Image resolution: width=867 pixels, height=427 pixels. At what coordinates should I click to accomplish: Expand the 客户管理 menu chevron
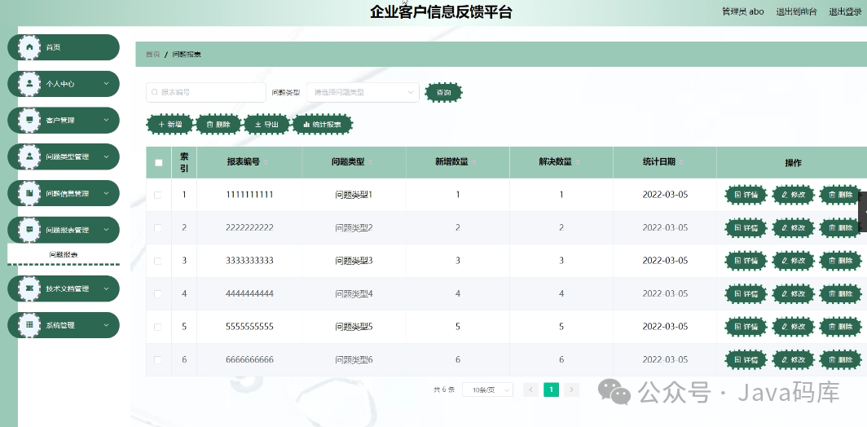(x=106, y=120)
